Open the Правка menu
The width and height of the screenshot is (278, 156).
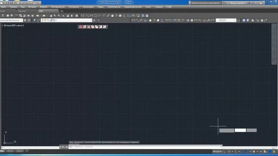(13, 7)
